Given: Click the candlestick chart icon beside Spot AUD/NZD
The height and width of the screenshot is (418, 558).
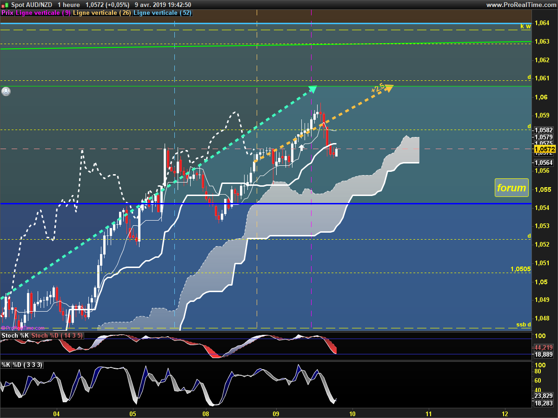Looking at the screenshot, I should 5,5.
